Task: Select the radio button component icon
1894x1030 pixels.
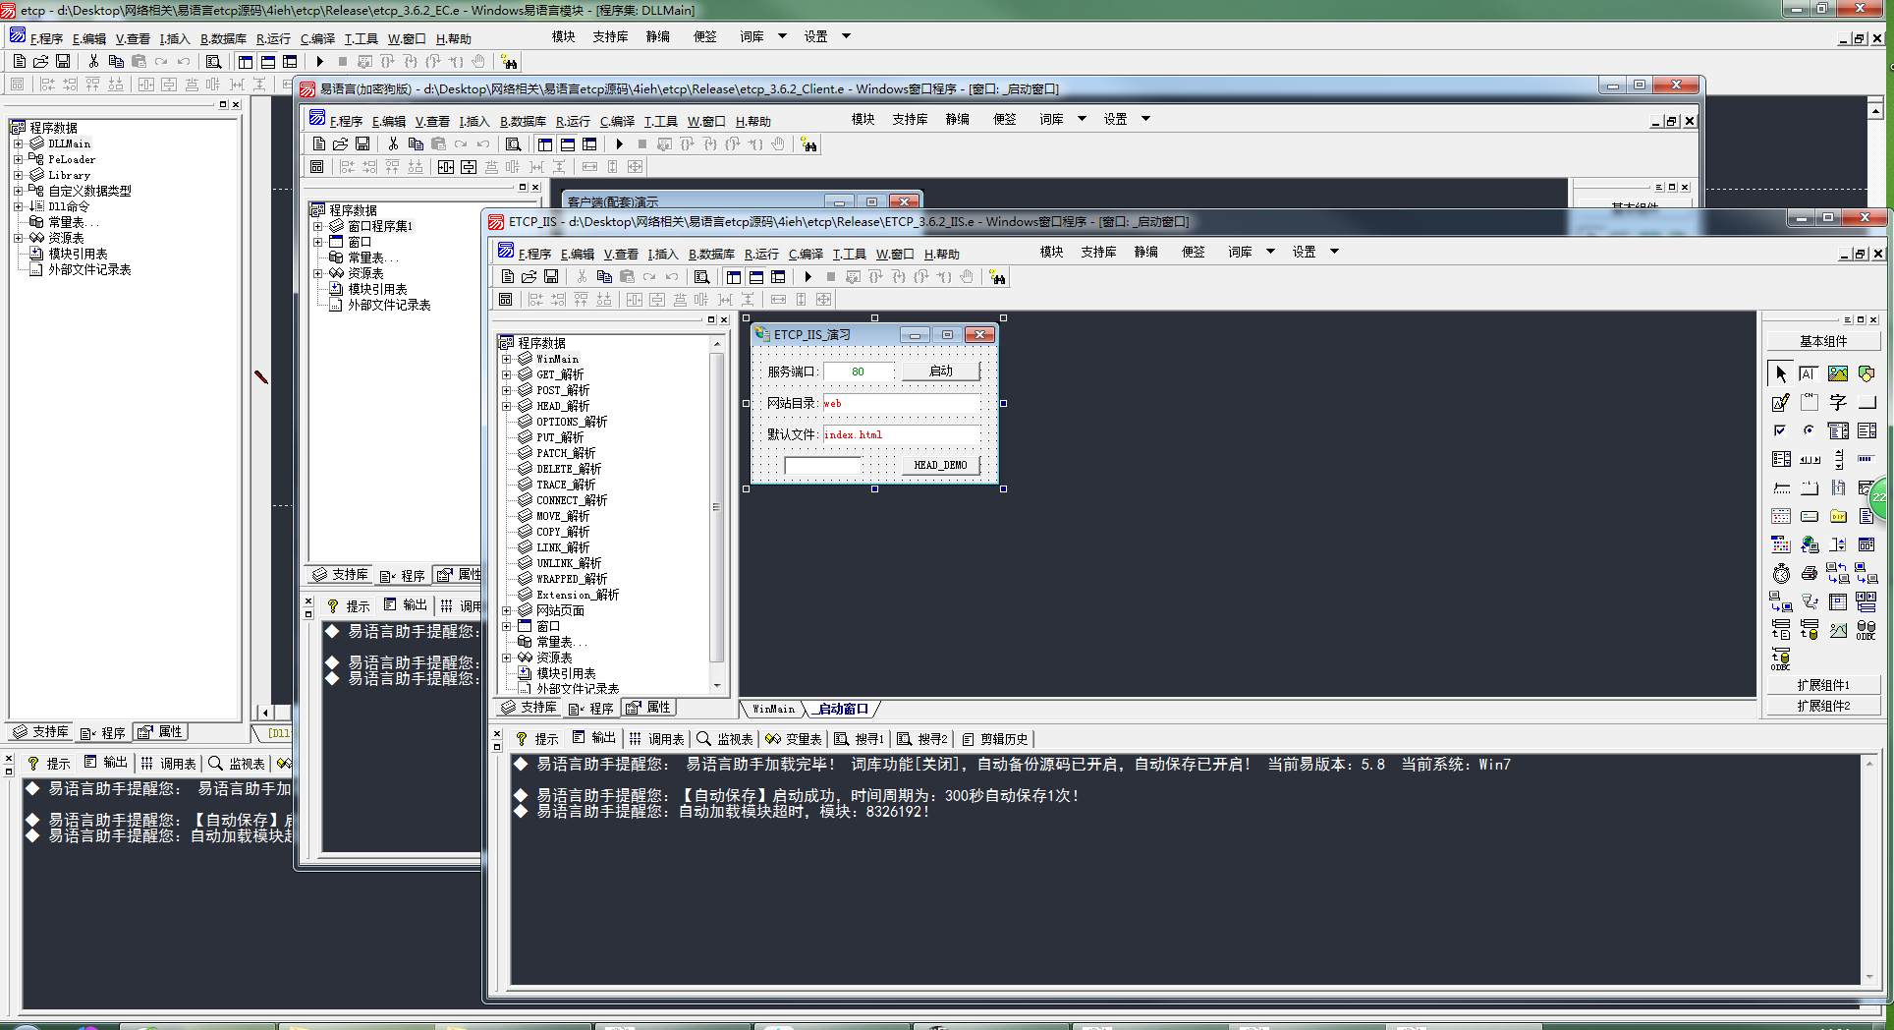Action: [1810, 430]
